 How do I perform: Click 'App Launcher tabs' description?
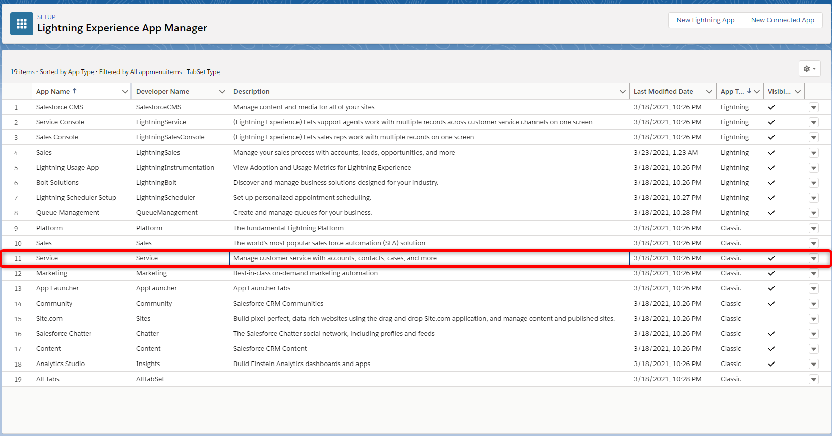262,288
